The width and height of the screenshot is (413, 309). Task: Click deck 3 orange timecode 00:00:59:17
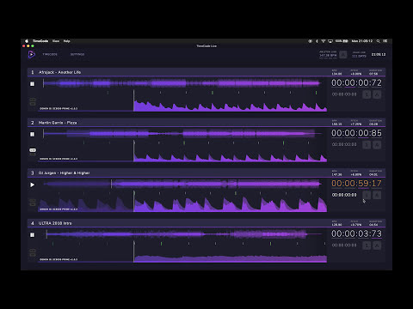pyautogui.click(x=356, y=184)
